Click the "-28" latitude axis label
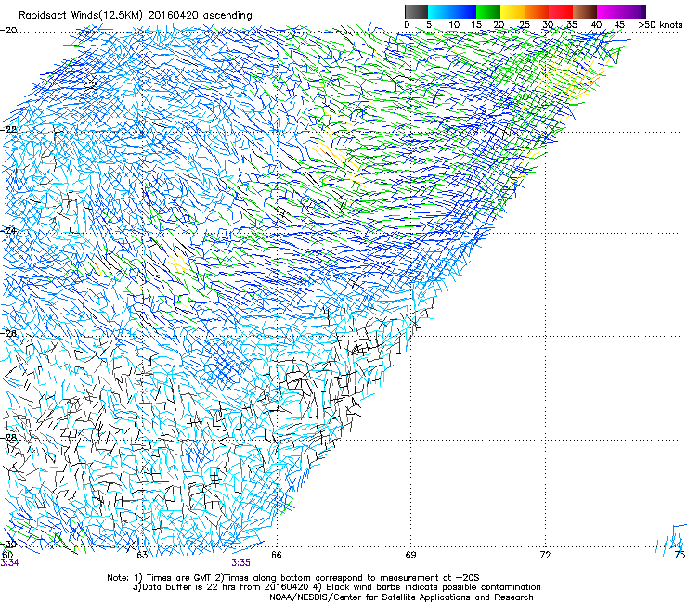This screenshot has height=603, width=687. (x=8, y=438)
